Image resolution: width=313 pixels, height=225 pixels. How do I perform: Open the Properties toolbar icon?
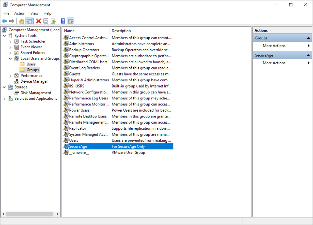[x=46, y=21]
